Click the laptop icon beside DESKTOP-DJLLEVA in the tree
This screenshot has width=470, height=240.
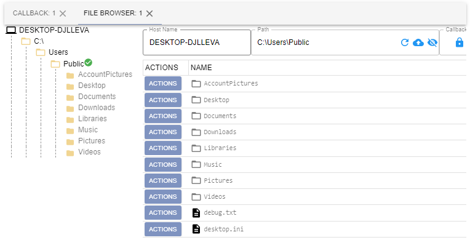[12, 30]
